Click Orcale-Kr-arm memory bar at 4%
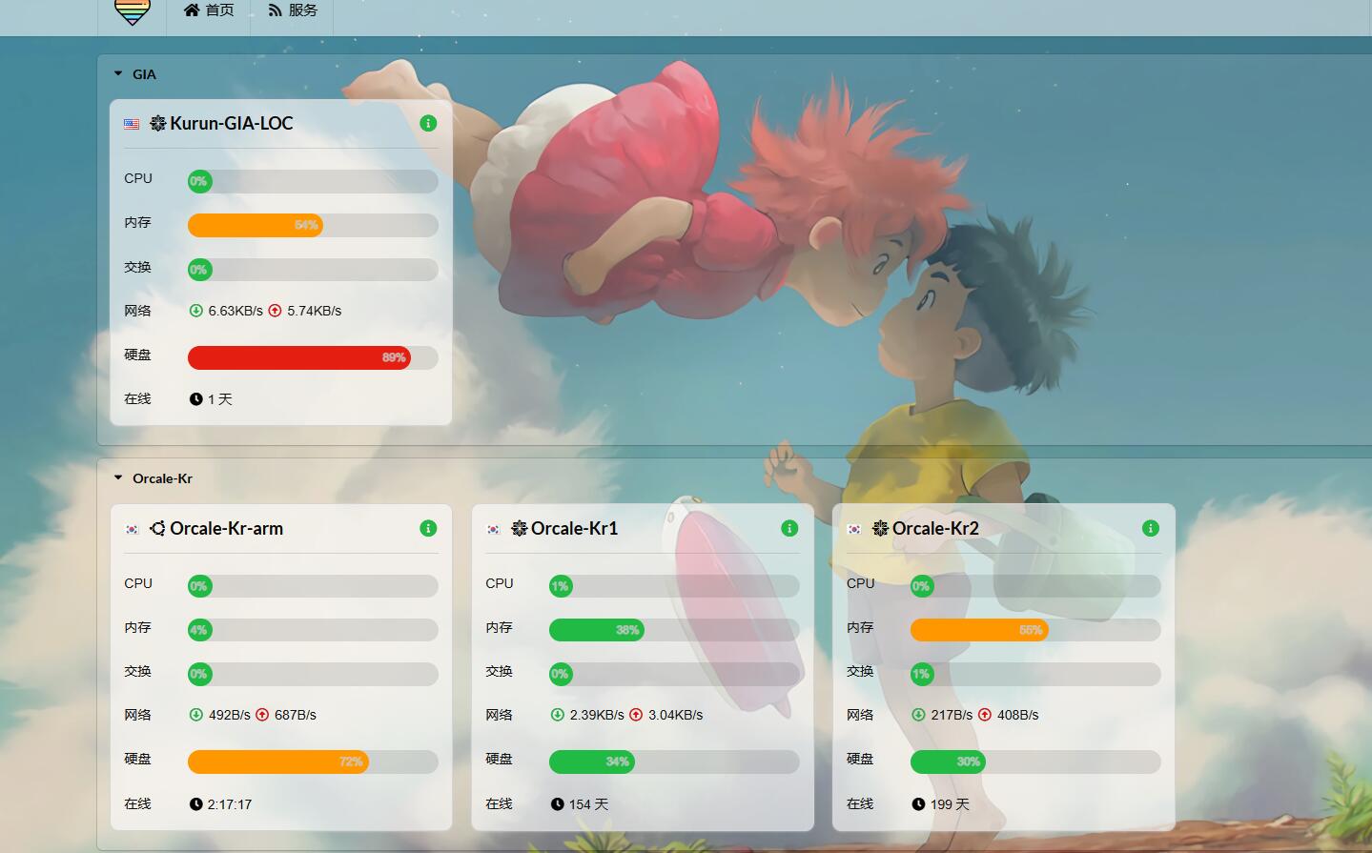 (313, 630)
